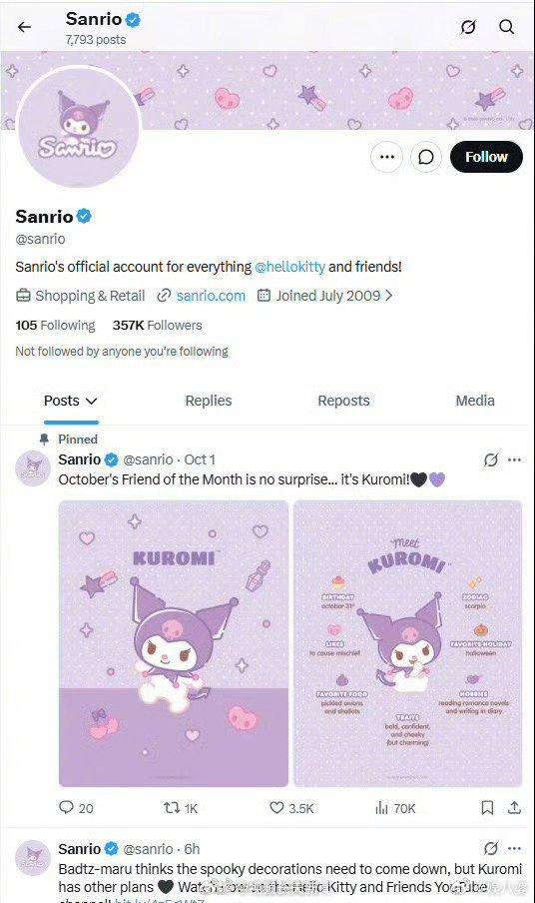Open the three-dot profile options menu
This screenshot has height=903, width=535.
387,157
